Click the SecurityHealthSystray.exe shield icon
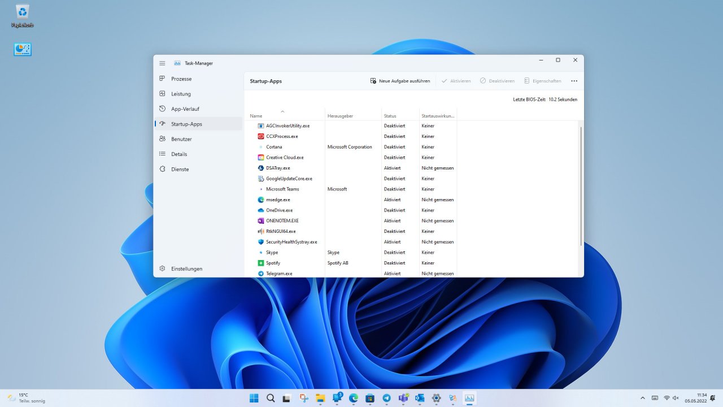The width and height of the screenshot is (723, 407). click(261, 242)
